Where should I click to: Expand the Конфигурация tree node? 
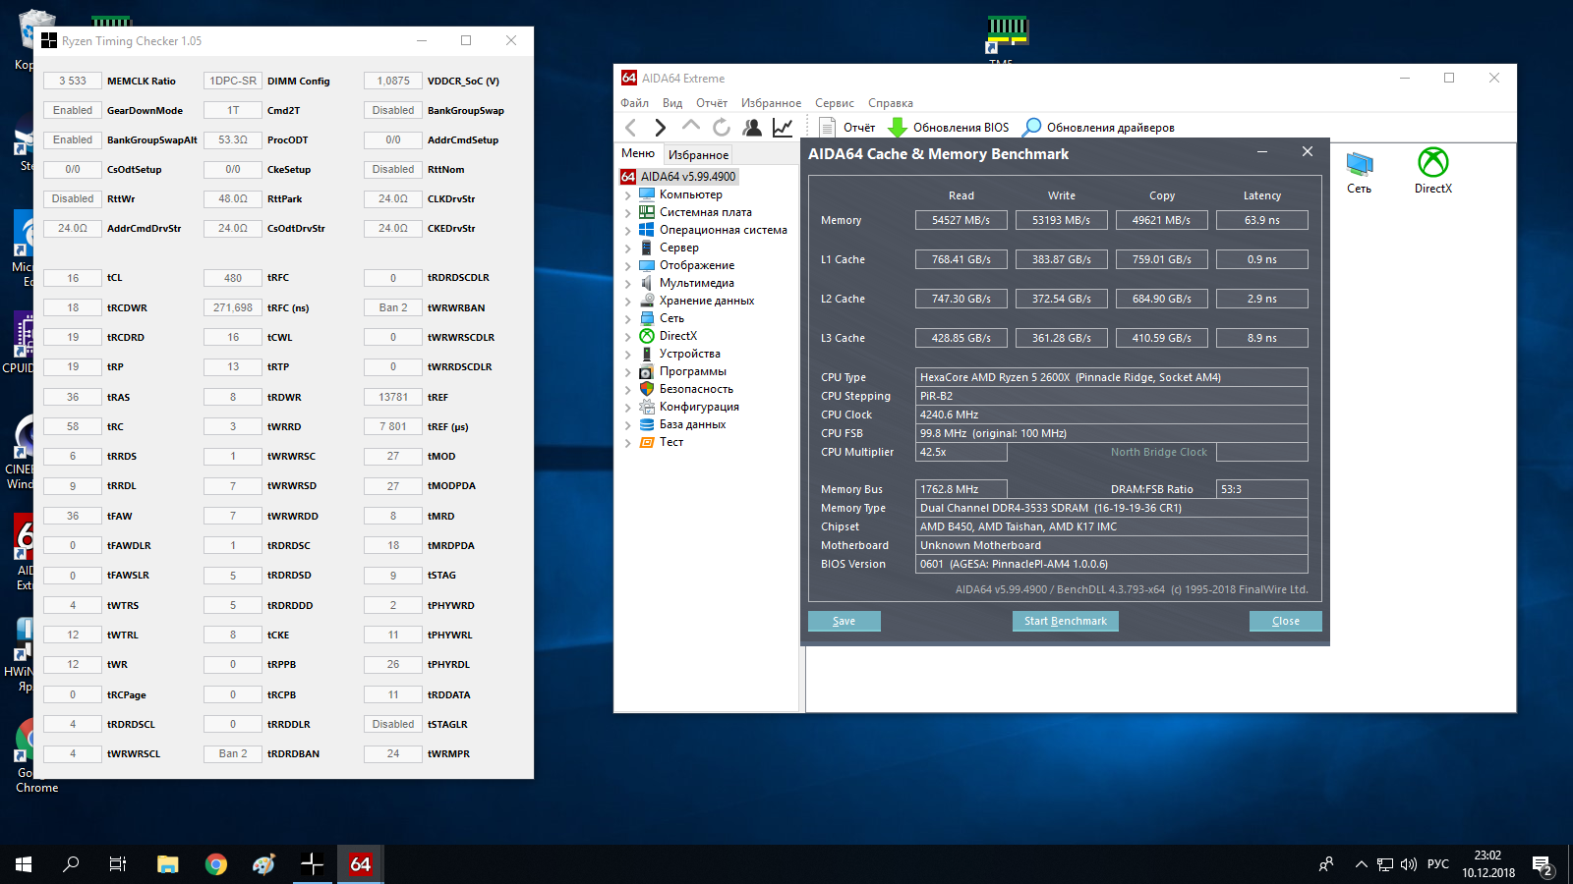coord(627,407)
